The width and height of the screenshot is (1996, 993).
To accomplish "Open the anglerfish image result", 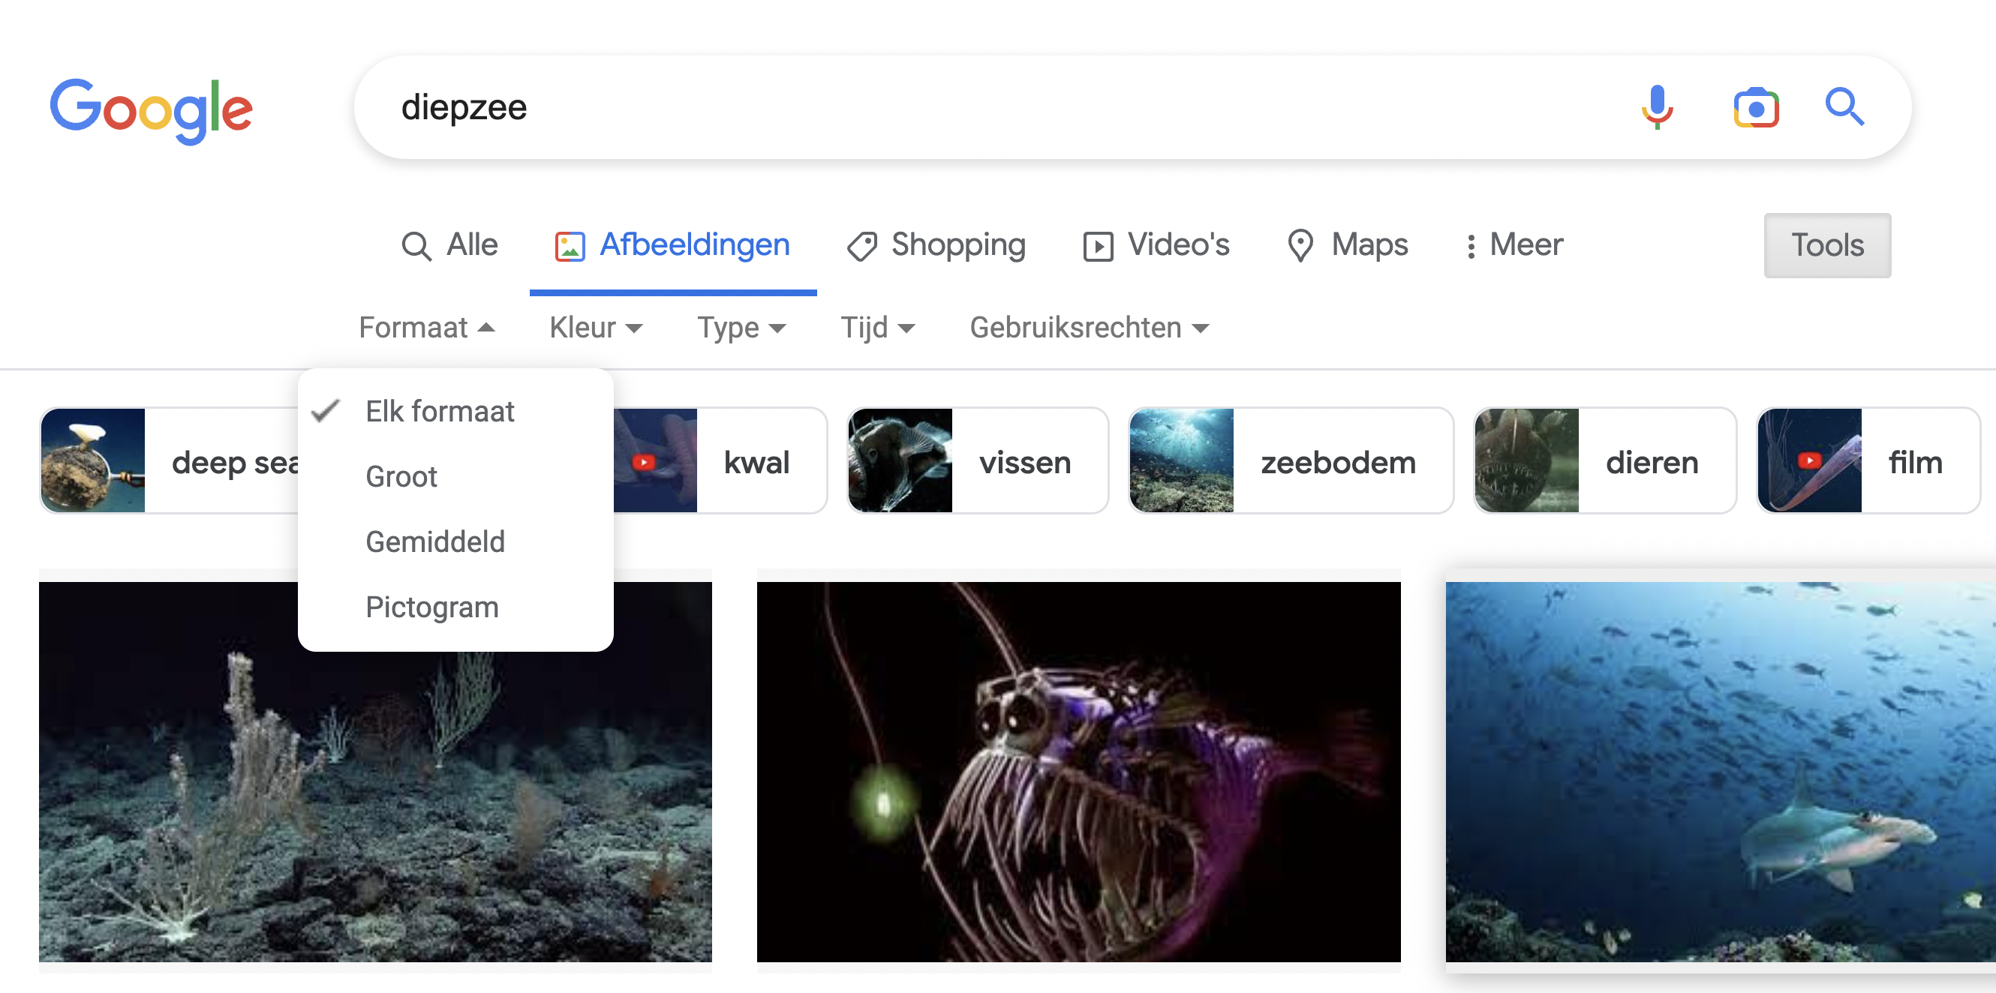I will point(1078,771).
